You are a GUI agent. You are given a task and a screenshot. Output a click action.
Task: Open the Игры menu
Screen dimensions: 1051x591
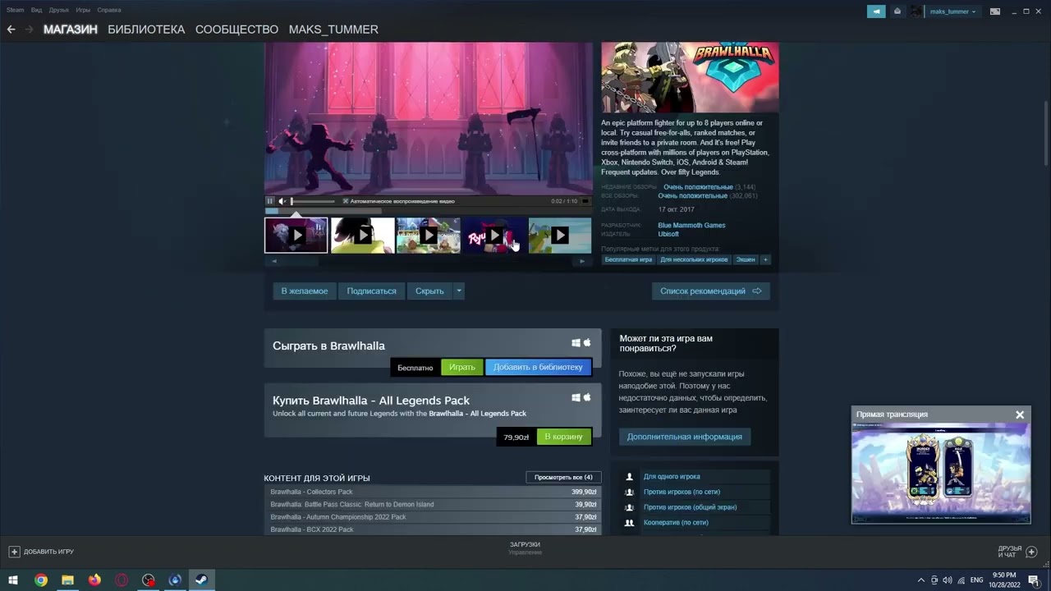point(83,10)
